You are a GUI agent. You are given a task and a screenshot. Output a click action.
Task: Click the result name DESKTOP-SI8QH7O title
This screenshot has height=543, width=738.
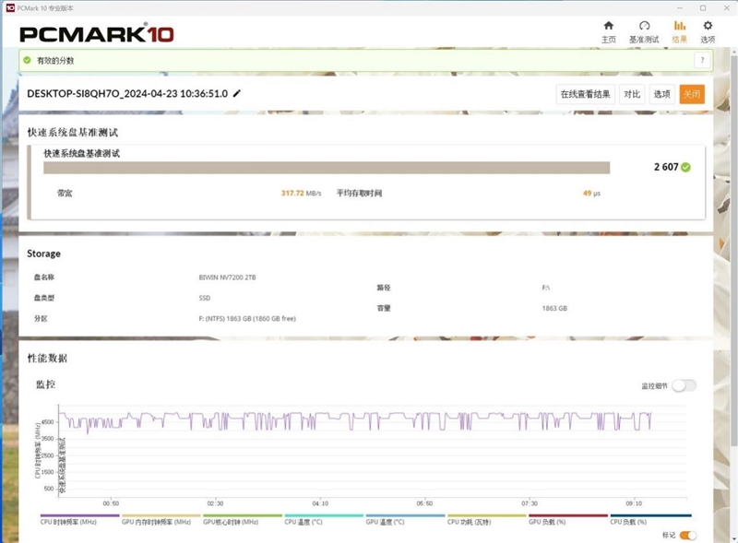pyautogui.click(x=127, y=94)
